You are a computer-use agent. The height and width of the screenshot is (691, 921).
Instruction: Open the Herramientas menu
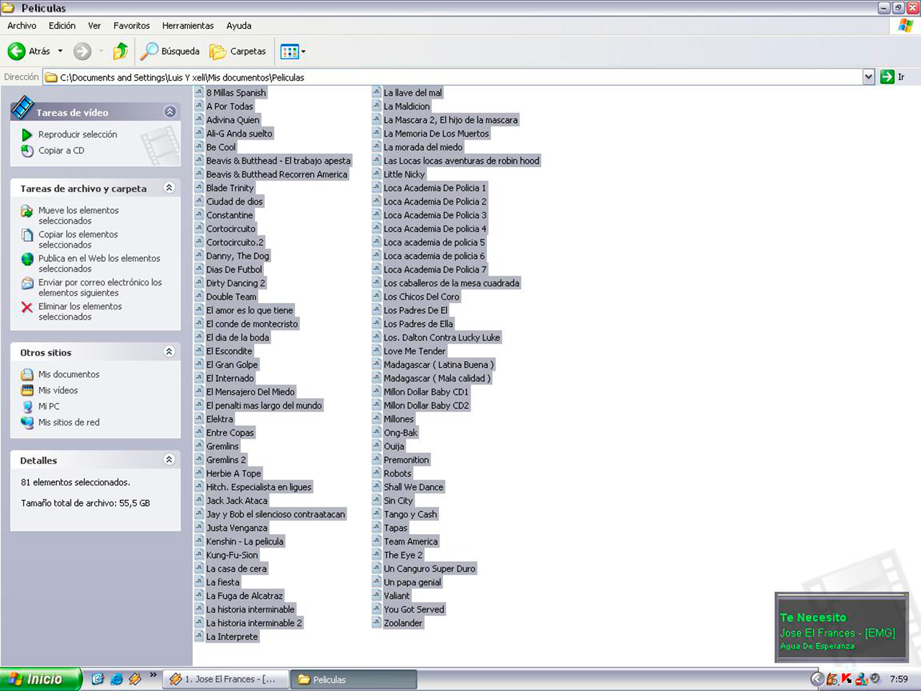pyautogui.click(x=188, y=25)
